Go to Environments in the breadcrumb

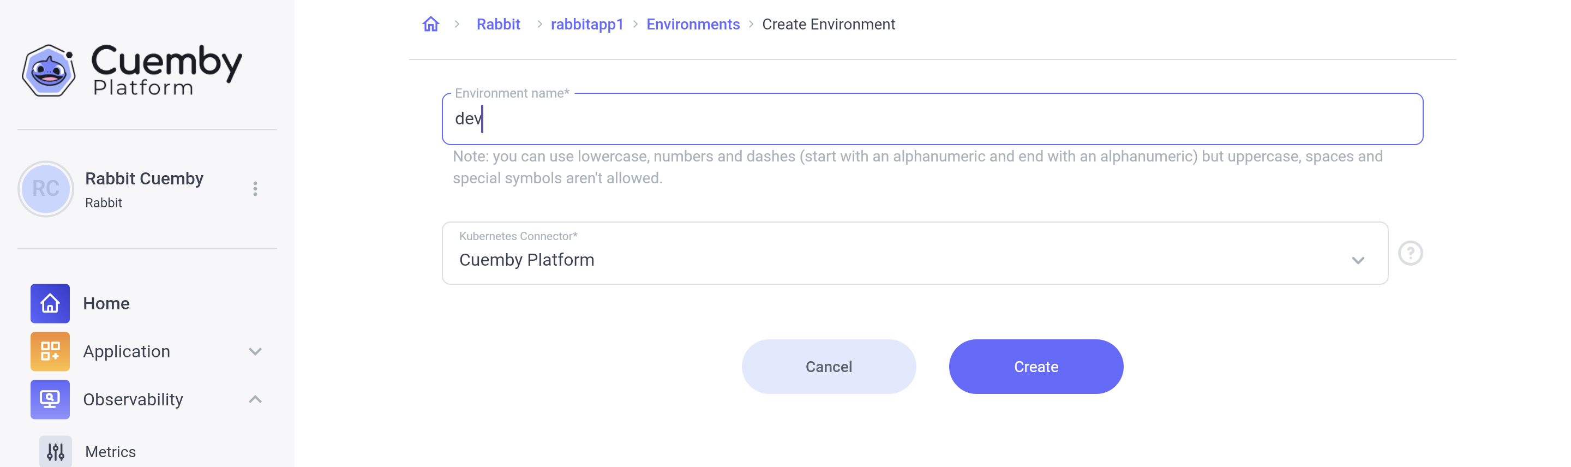(x=693, y=24)
